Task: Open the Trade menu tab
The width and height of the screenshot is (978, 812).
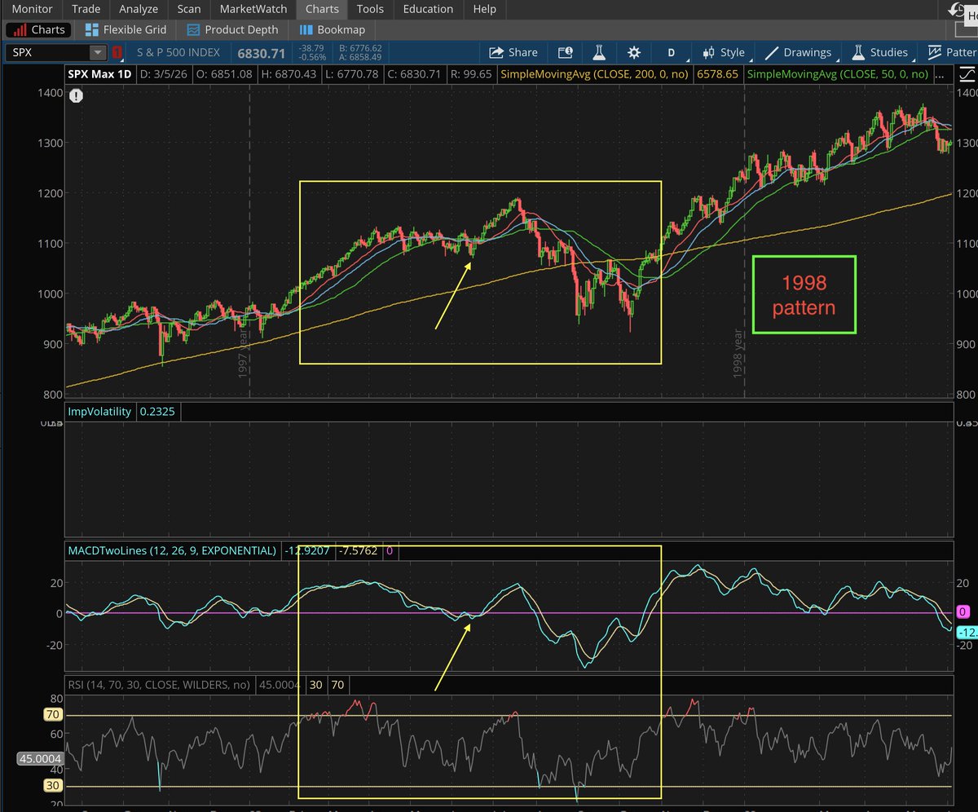Action: click(86, 9)
